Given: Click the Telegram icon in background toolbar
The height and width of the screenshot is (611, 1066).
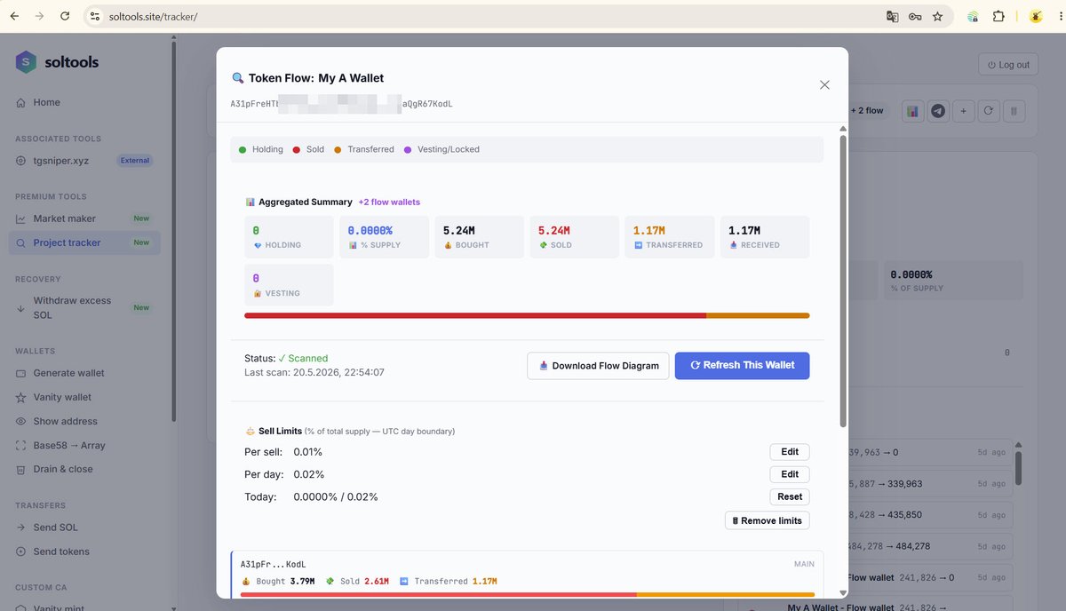Looking at the screenshot, I should 938,111.
